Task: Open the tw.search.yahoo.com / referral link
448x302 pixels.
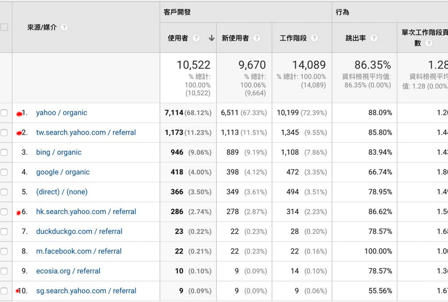Action: click(x=86, y=132)
